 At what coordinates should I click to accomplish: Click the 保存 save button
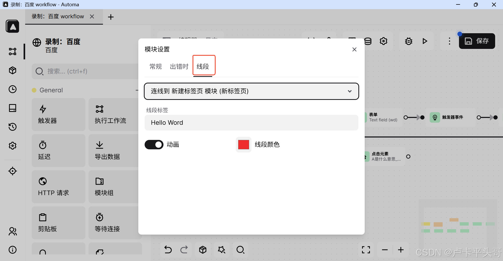point(477,41)
